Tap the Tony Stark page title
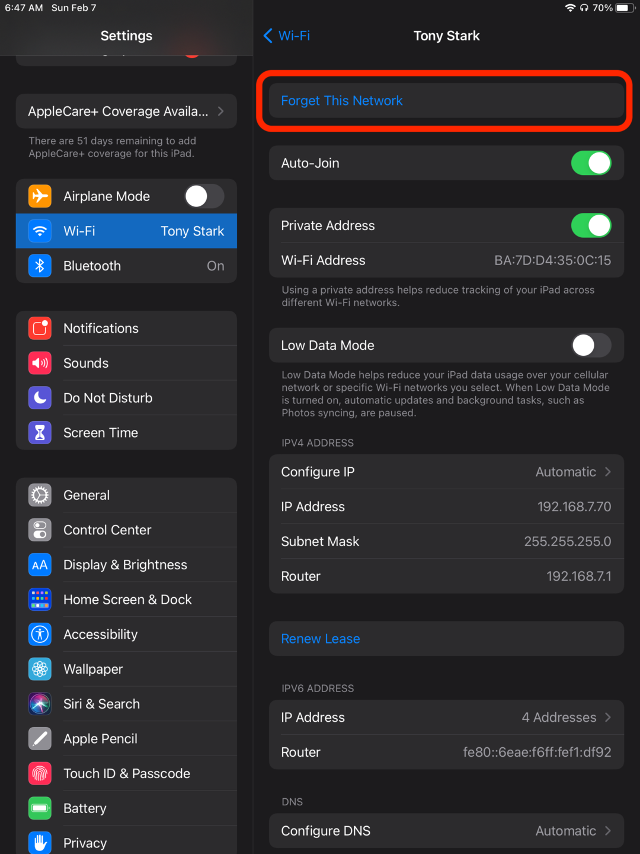Viewport: 640px width, 854px height. [446, 36]
